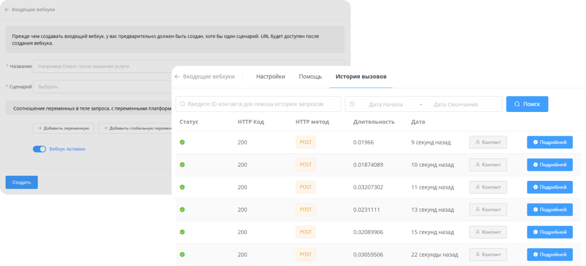Click green status icon of 22 секунды назад row
The height and width of the screenshot is (266, 586).
point(182,254)
